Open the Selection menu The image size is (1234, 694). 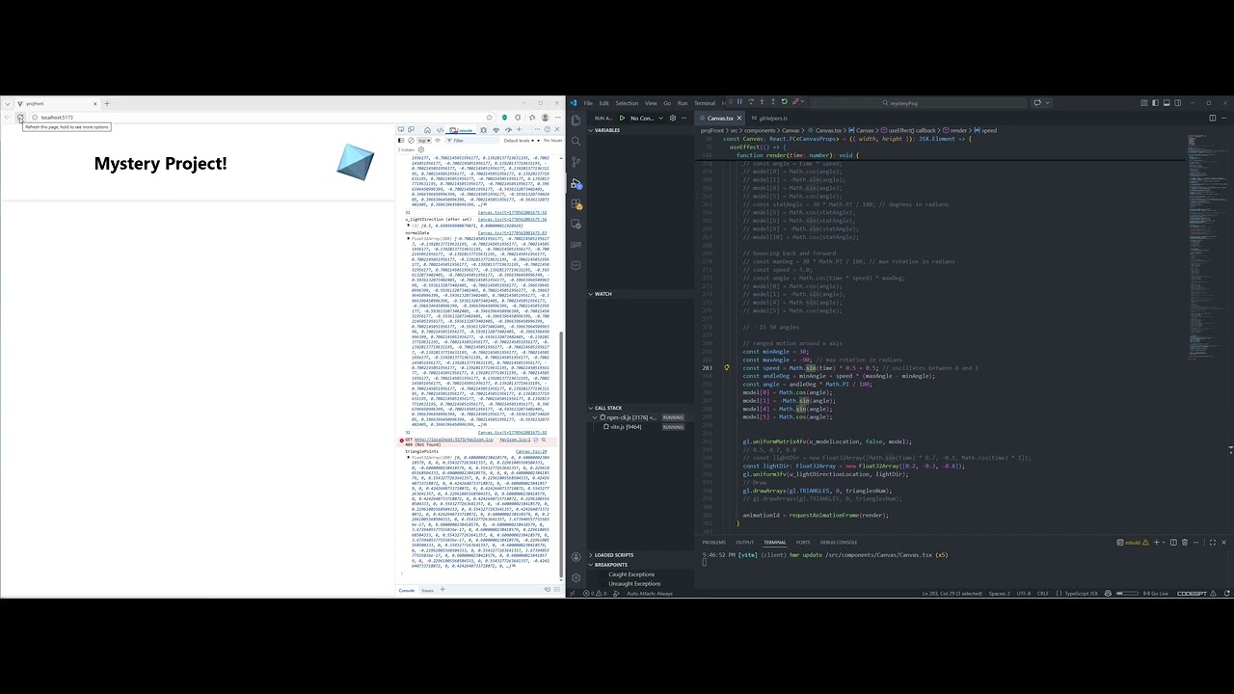click(x=627, y=103)
